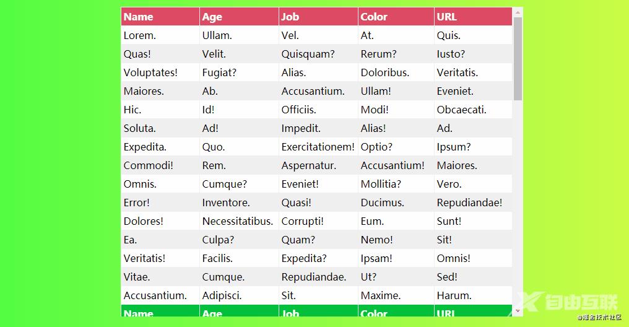629x327 pixels.
Task: Click the "Quisquam?" job cell
Action: pyautogui.click(x=308, y=54)
